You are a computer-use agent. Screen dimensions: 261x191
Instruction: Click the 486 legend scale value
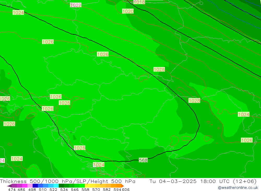[x=21, y=189]
